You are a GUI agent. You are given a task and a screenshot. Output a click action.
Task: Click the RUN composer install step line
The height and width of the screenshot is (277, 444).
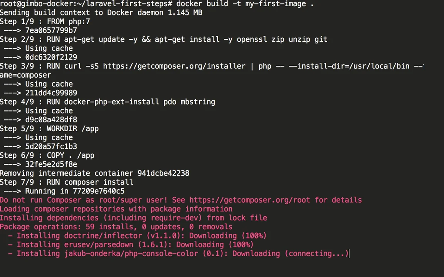pyautogui.click(x=67, y=182)
